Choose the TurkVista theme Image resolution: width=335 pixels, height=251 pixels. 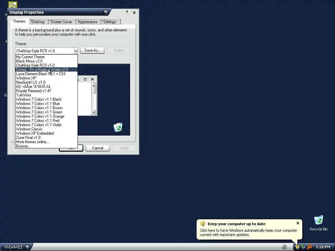click(x=46, y=95)
